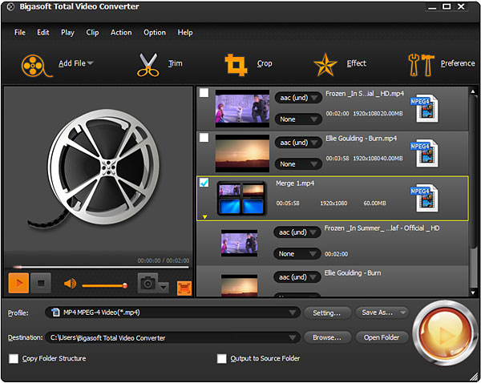The height and width of the screenshot is (383, 481).
Task: Open the Action menu
Action: coord(121,33)
